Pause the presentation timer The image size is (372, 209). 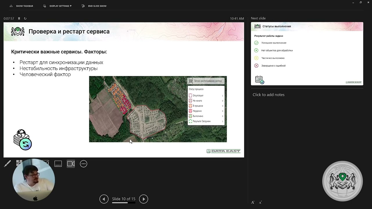tap(19, 18)
